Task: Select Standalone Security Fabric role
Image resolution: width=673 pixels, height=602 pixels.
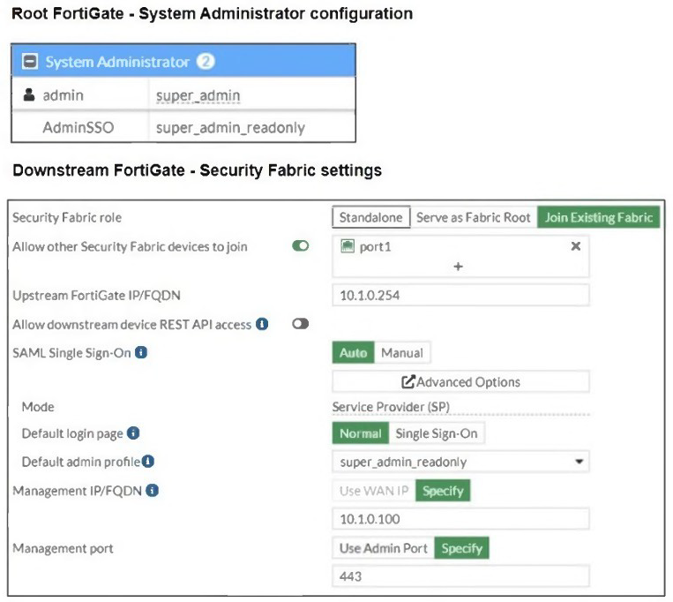Action: click(370, 218)
